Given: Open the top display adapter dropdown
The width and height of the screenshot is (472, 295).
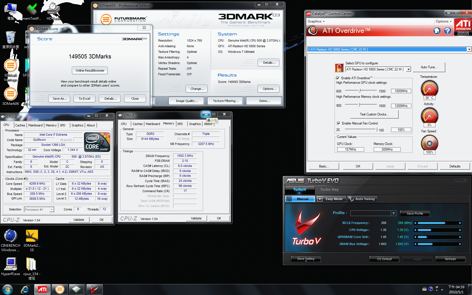Looking at the screenshot, I should click(469, 49).
